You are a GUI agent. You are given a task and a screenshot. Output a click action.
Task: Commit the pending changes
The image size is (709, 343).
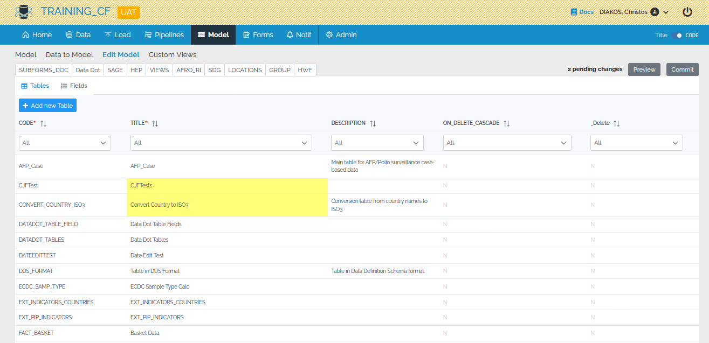click(682, 69)
